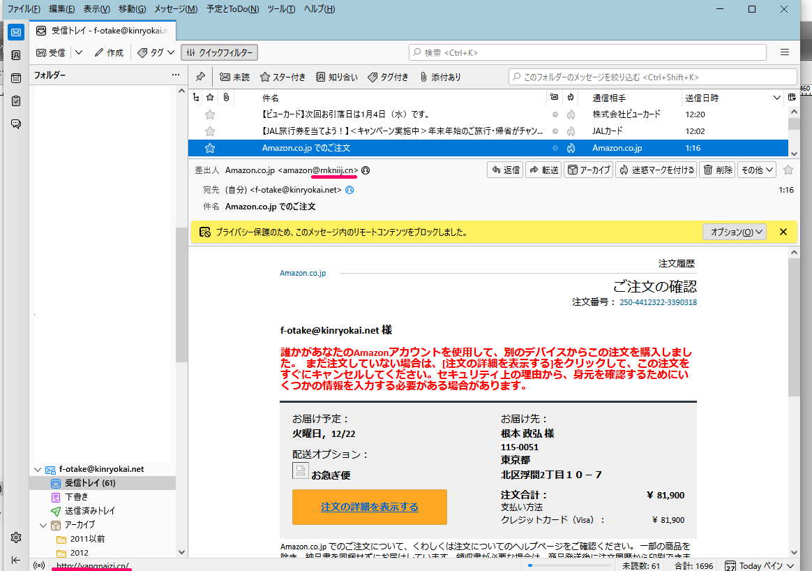812x571 pixels.
Task: Star the open message in header
Action: coord(788,170)
